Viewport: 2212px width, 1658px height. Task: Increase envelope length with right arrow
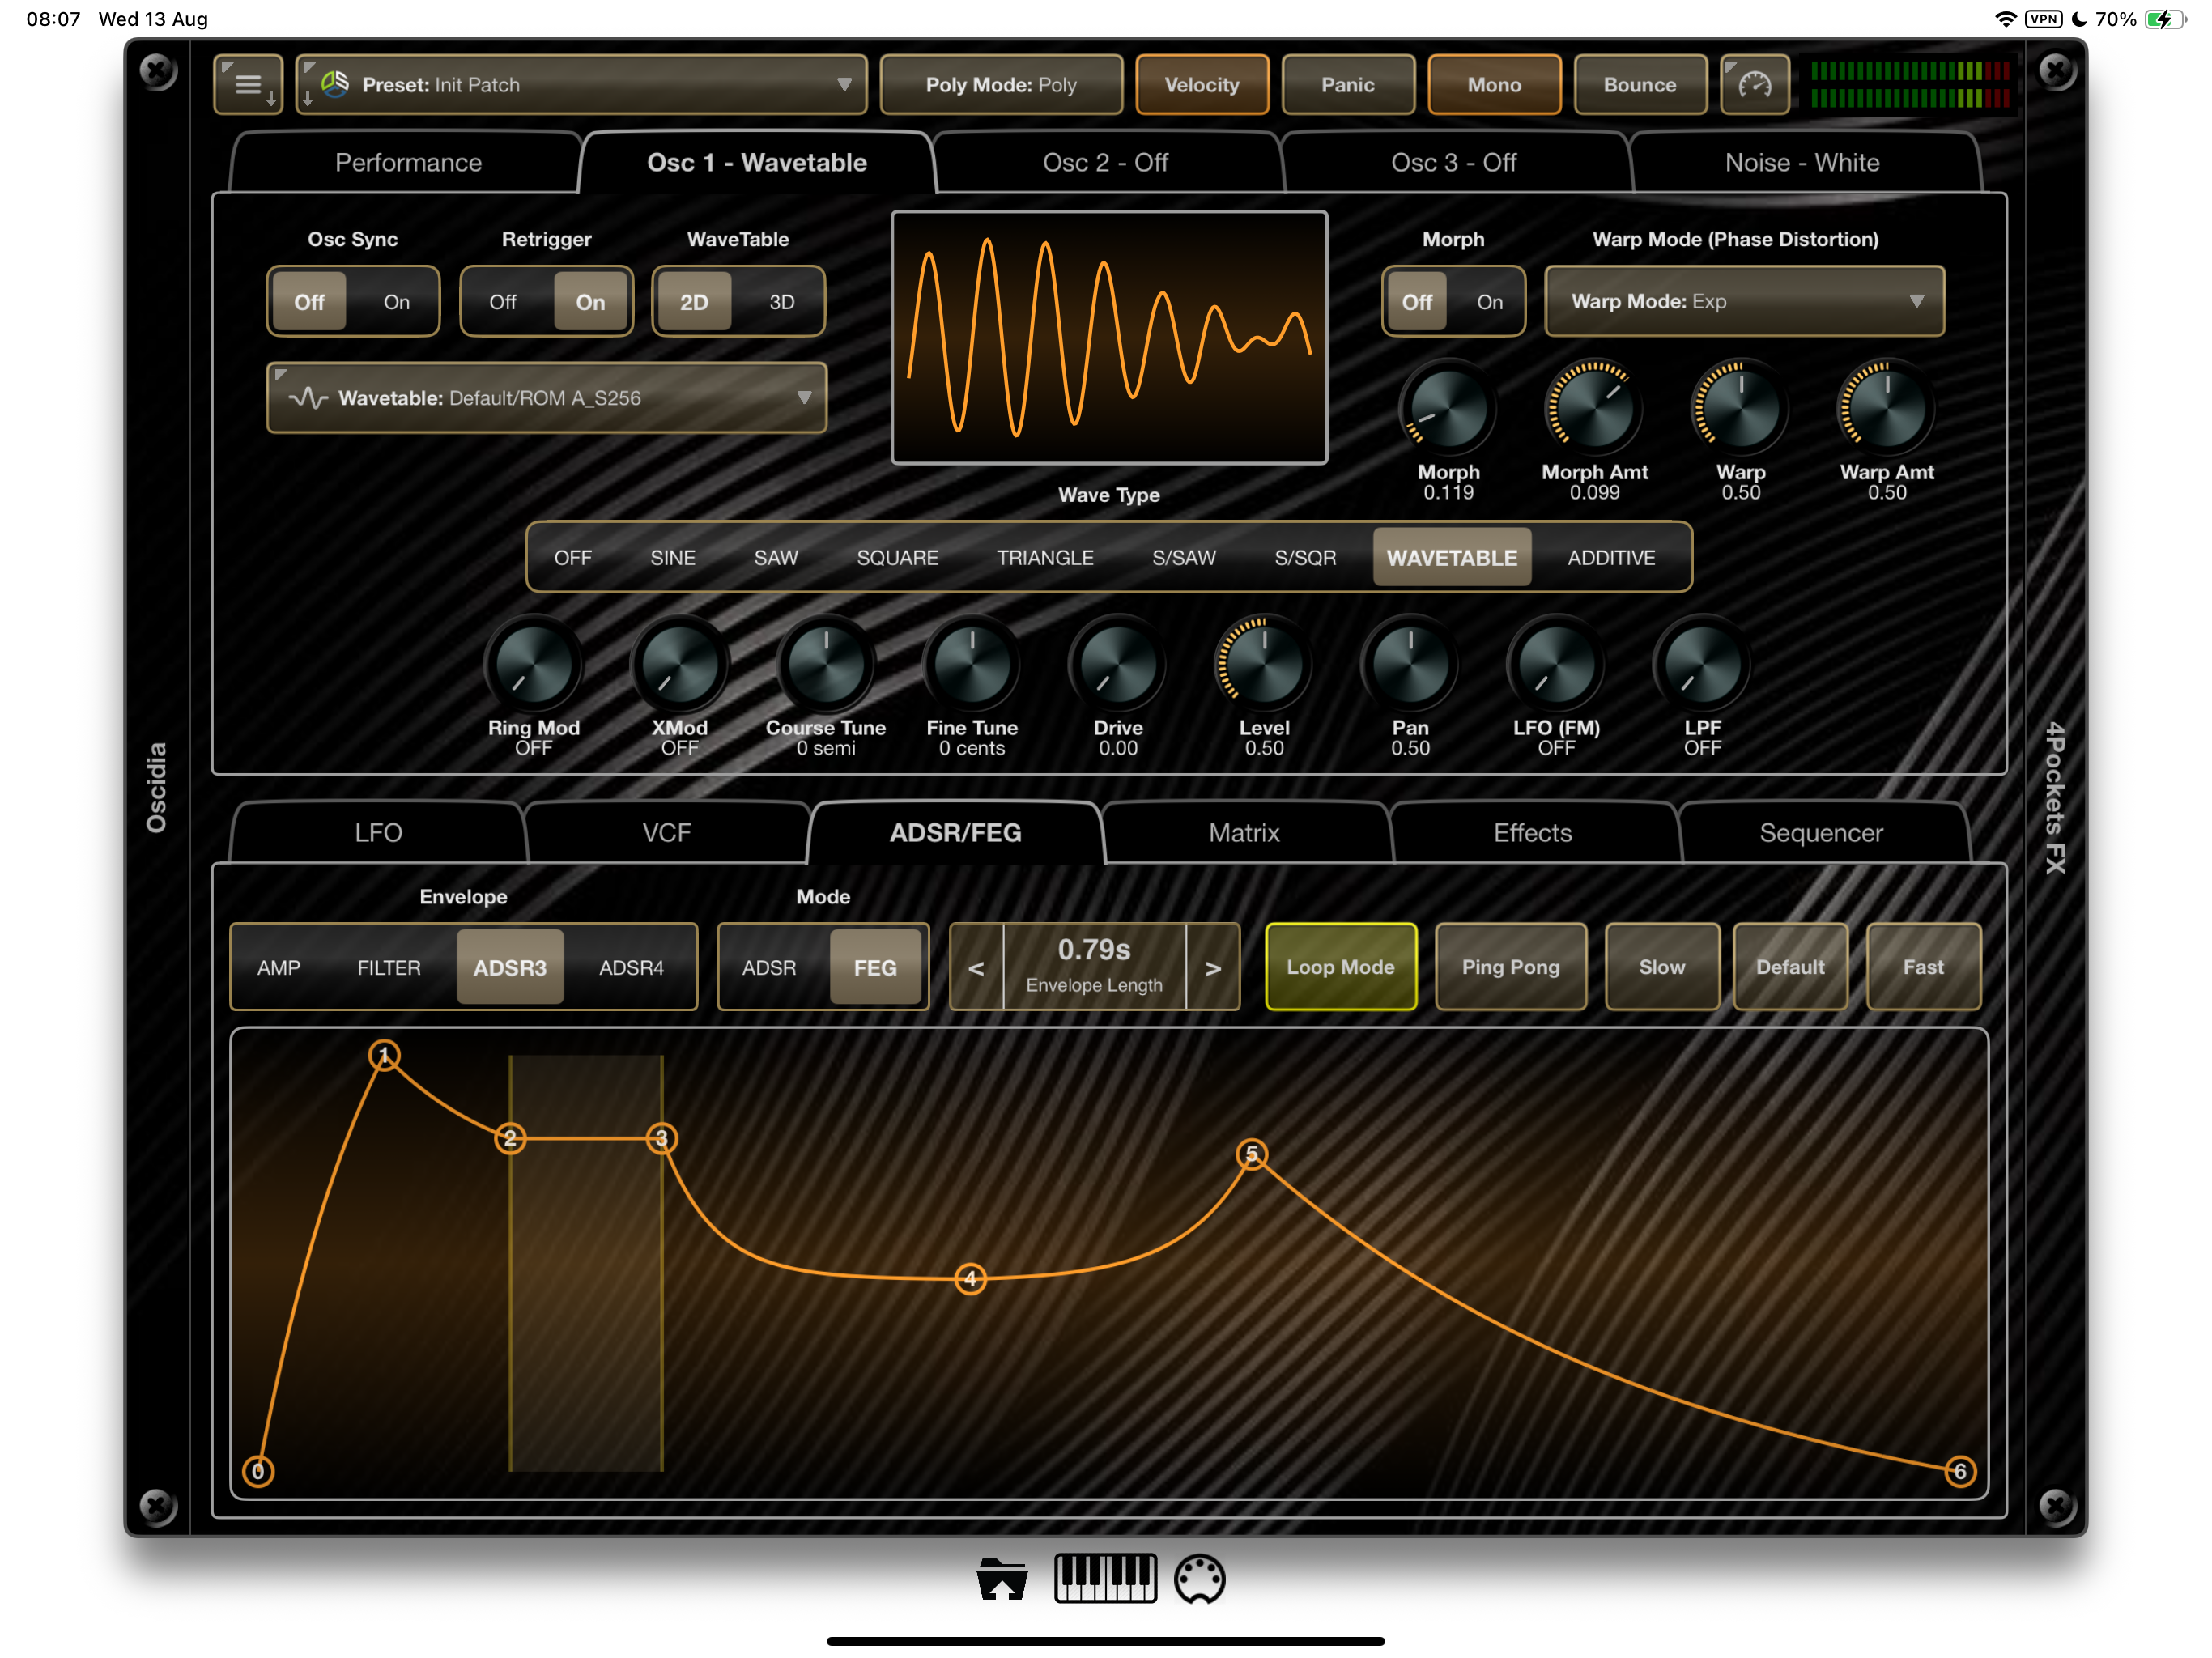[1213, 968]
